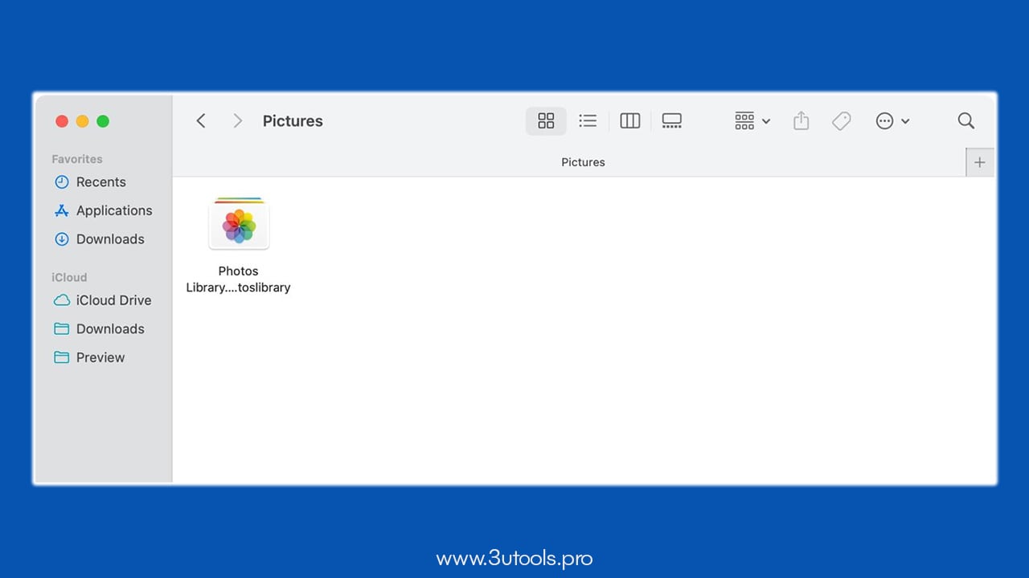Switch to column view
Screen dimensions: 1029x578
tap(629, 120)
